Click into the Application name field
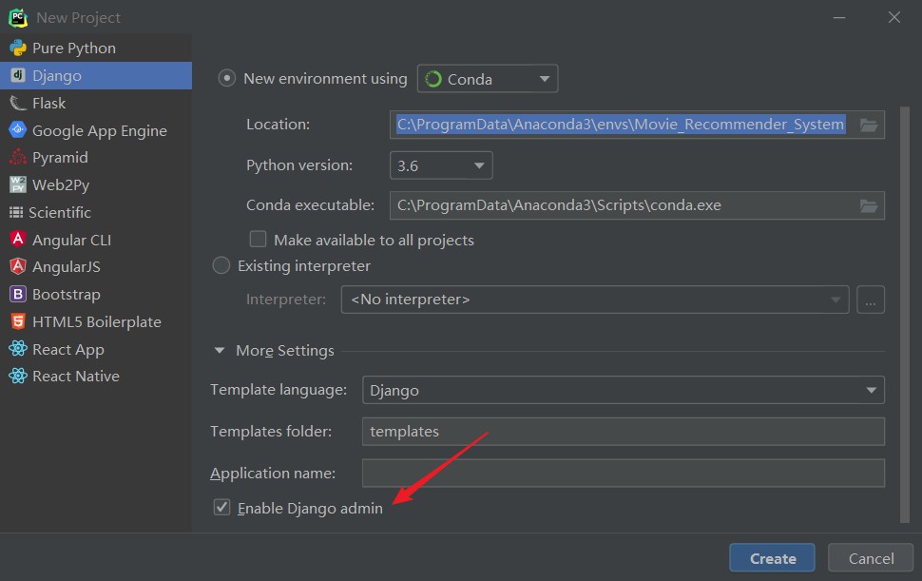 tap(624, 474)
